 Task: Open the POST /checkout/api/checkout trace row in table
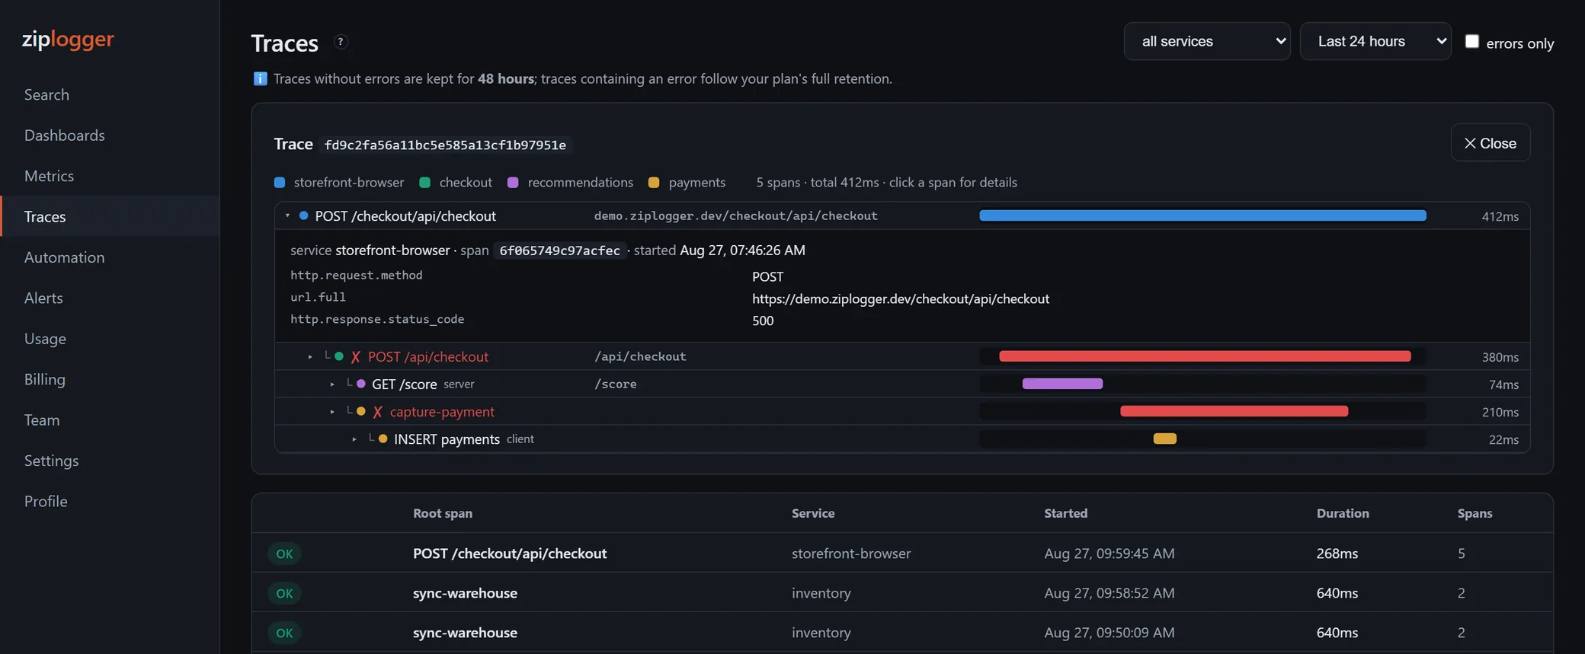[x=902, y=554]
